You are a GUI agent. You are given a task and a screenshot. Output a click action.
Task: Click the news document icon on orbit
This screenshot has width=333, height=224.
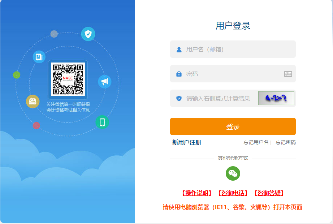click(39, 57)
